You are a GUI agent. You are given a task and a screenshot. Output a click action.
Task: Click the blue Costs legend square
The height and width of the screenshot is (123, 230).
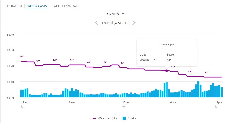124,118
